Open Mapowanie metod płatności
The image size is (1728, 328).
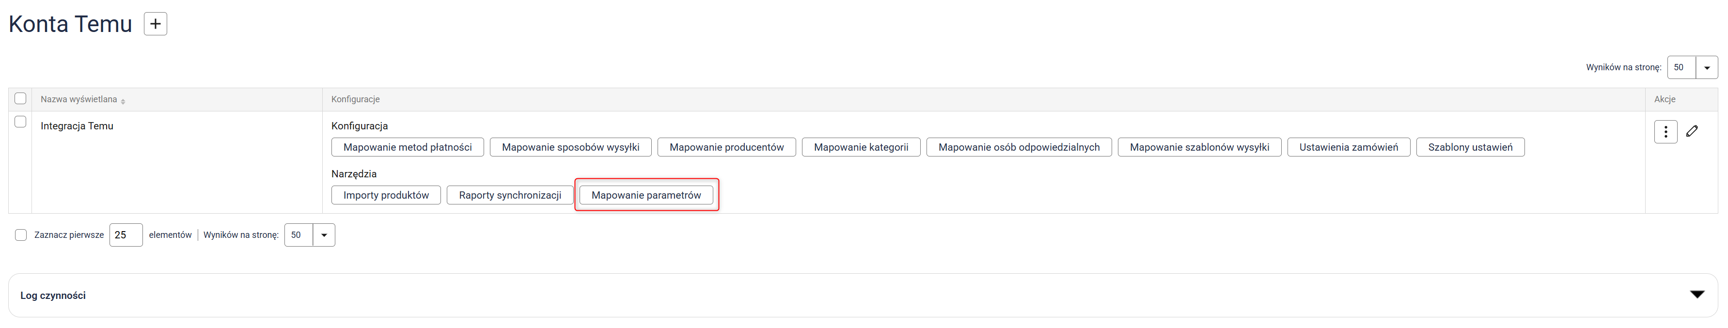pyautogui.click(x=407, y=148)
